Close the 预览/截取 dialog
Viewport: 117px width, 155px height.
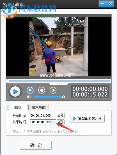(x=110, y=4)
